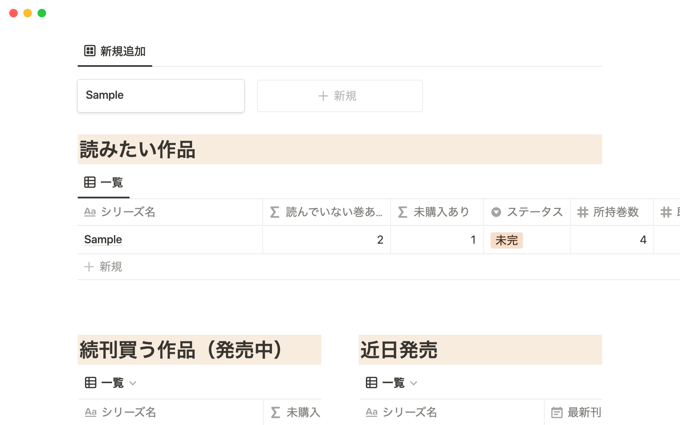Click the 読みたい作品 heading block
Screen dimensions: 680x425
pos(340,149)
